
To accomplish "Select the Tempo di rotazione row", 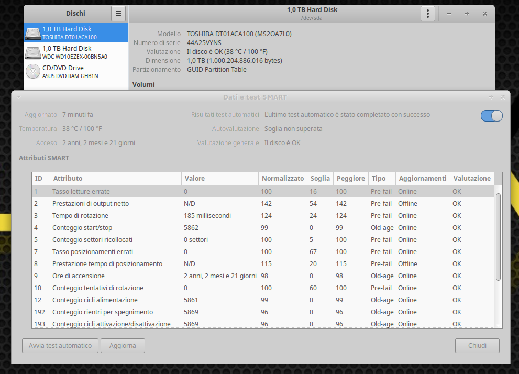I will pyautogui.click(x=263, y=216).
